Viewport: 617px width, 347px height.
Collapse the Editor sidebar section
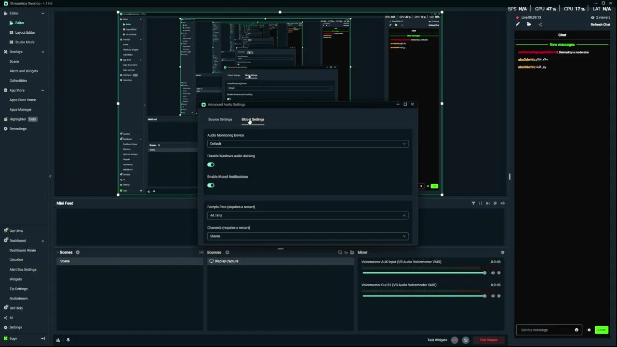[x=42, y=13]
